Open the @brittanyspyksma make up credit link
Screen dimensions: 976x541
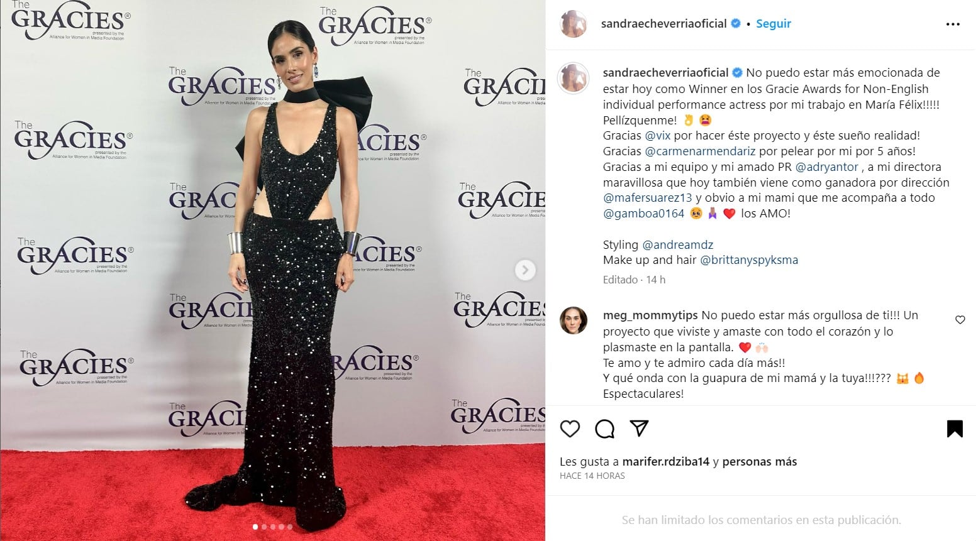click(749, 260)
